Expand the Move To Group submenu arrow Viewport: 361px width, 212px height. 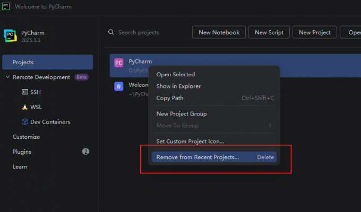(x=270, y=125)
